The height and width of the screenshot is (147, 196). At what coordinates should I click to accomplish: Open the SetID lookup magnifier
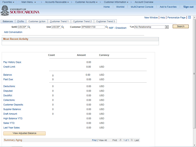click(x=29, y=27)
